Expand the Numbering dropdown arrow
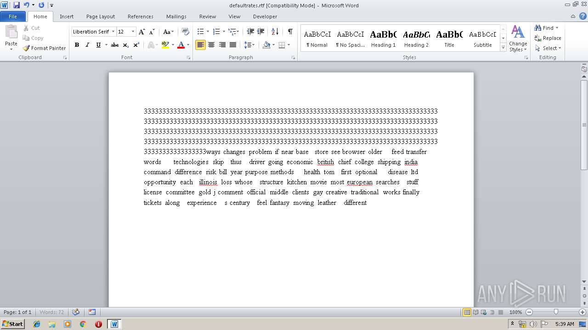Viewport: 588px width, 330px height. click(224, 32)
